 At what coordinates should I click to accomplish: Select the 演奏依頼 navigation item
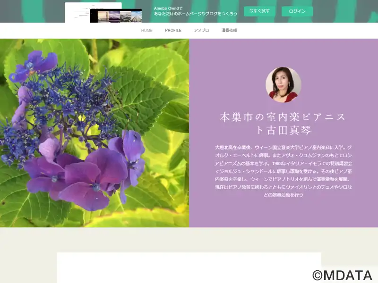pyautogui.click(x=229, y=30)
